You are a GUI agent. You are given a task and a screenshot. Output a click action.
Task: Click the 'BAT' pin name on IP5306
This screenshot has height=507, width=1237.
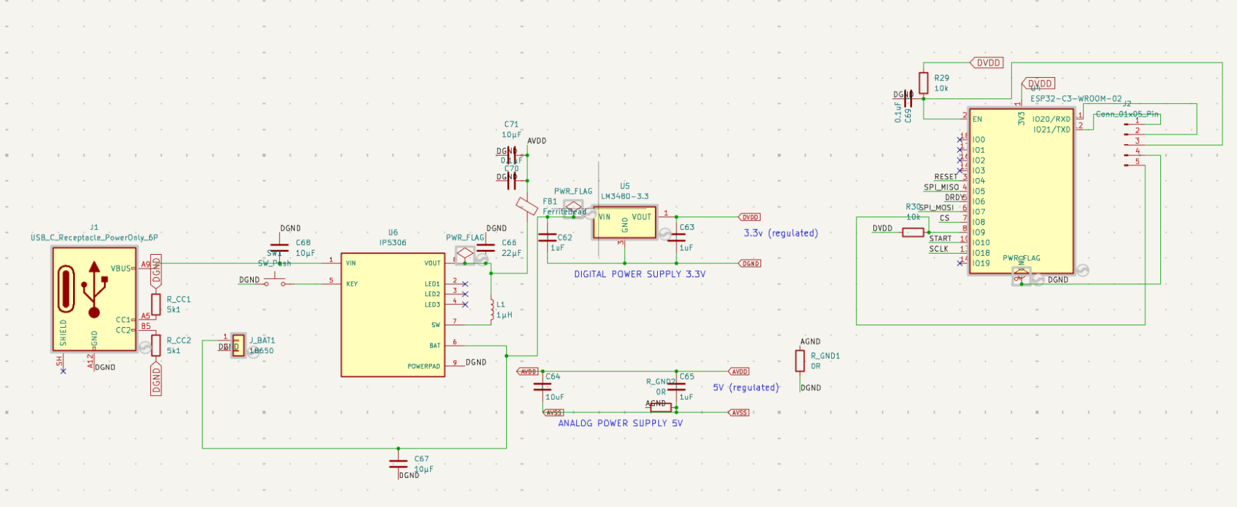435,346
